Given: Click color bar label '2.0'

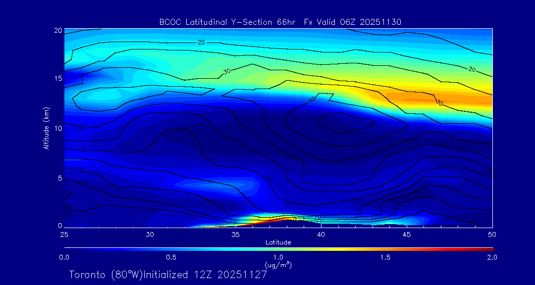Looking at the screenshot, I should coord(492,257).
